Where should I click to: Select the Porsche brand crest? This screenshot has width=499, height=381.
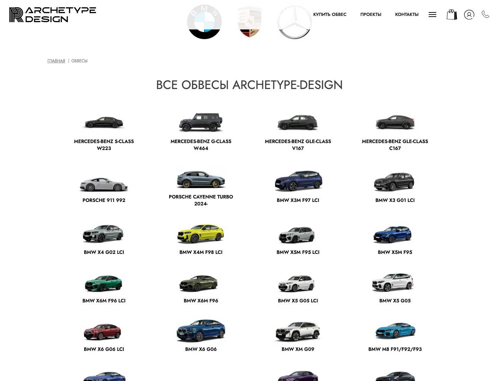[249, 22]
